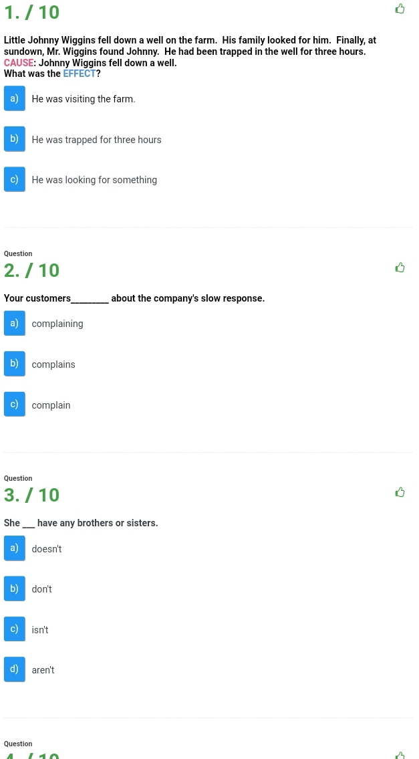
Task: Click the 2. / 10 question heading
Action: pyautogui.click(x=31, y=270)
